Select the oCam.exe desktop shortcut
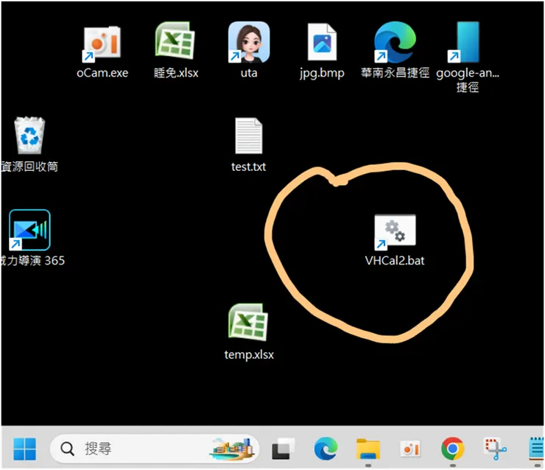The height and width of the screenshot is (470, 545). (x=102, y=43)
